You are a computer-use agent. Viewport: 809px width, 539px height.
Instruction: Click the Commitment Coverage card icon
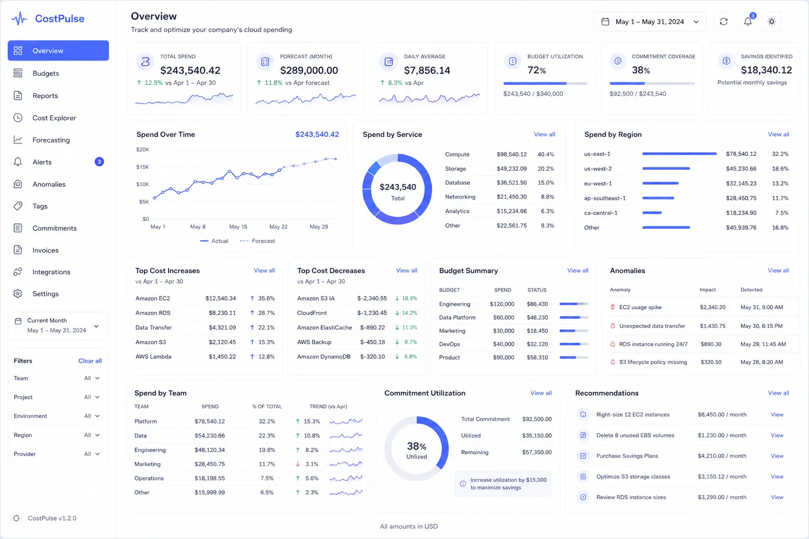(618, 61)
